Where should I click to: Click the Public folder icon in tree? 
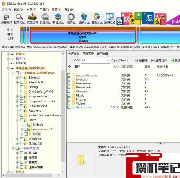(30, 134)
